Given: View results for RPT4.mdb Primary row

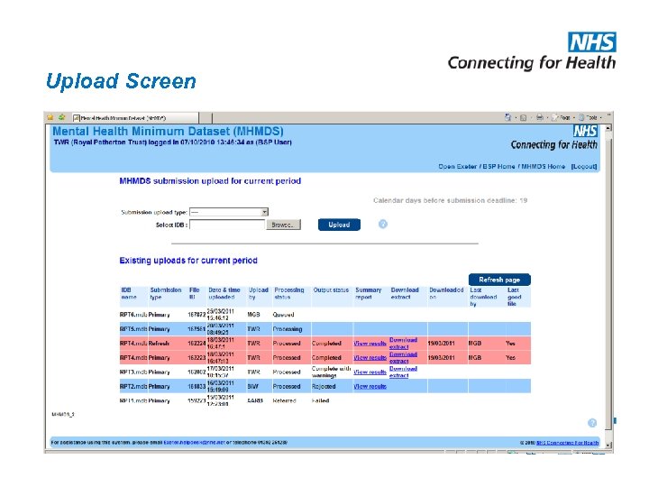Looking at the screenshot, I should [370, 357].
